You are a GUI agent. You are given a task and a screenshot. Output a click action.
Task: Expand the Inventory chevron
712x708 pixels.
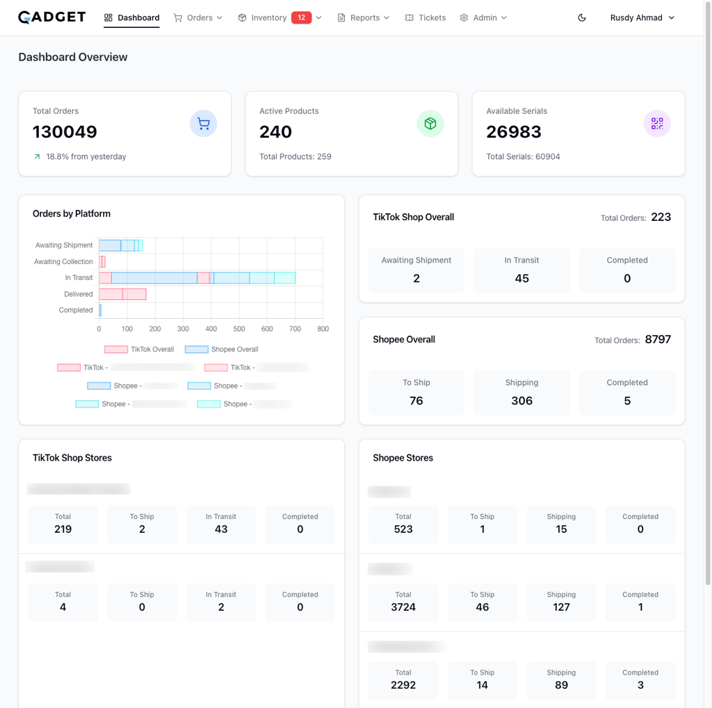(x=318, y=17)
